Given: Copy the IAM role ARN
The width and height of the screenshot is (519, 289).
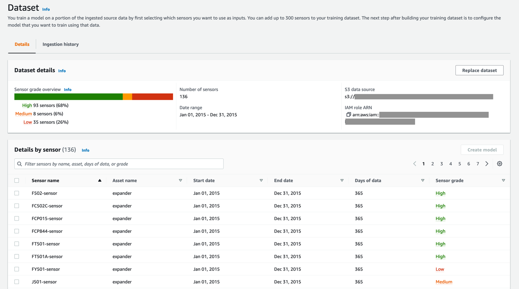Looking at the screenshot, I should click(349, 115).
